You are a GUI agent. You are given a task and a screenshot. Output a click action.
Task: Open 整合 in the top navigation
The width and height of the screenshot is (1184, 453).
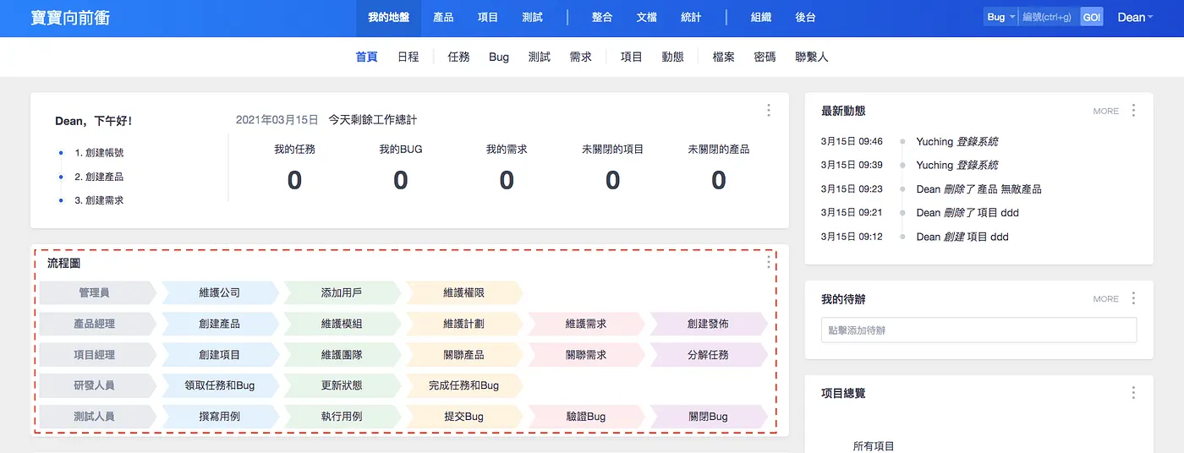[x=602, y=18]
